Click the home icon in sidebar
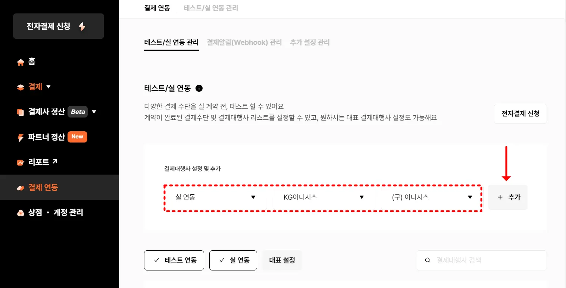Image resolution: width=566 pixels, height=288 pixels. pyautogui.click(x=21, y=62)
